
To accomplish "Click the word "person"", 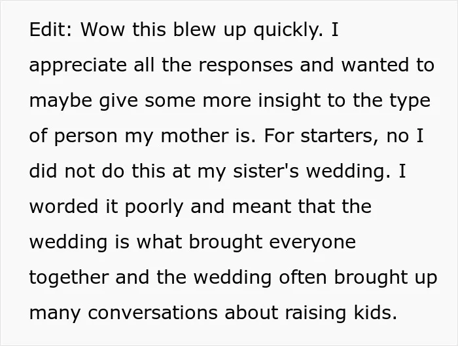I will (x=86, y=136).
